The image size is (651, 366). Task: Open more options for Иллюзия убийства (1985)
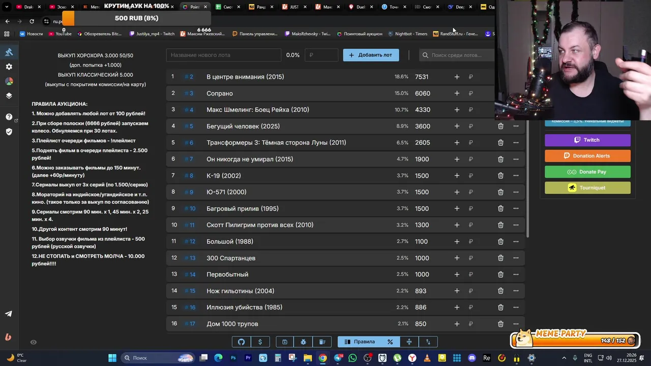516,307
